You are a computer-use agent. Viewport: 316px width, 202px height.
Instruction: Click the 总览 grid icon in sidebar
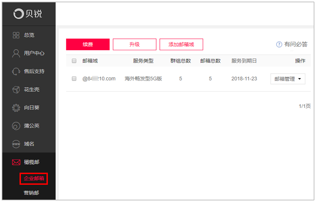(x=16, y=35)
